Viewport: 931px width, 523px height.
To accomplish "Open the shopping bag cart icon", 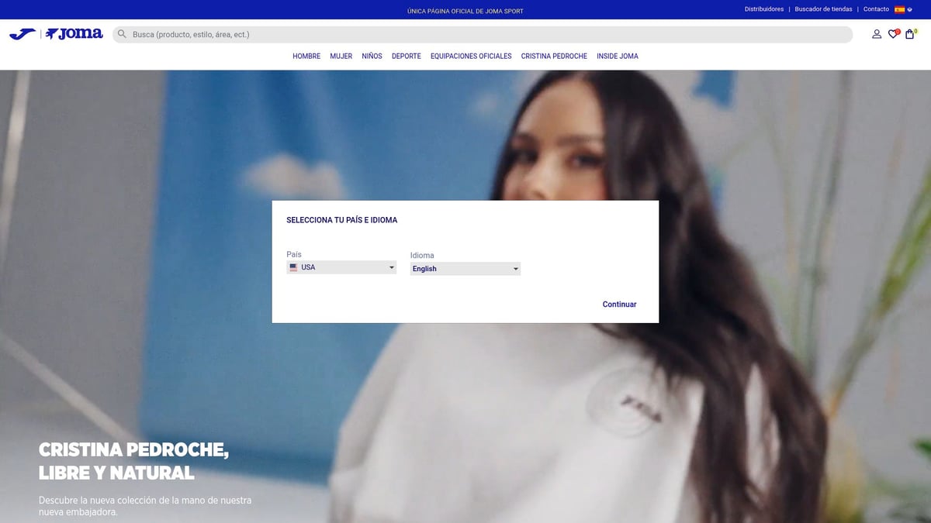I will click(x=909, y=34).
